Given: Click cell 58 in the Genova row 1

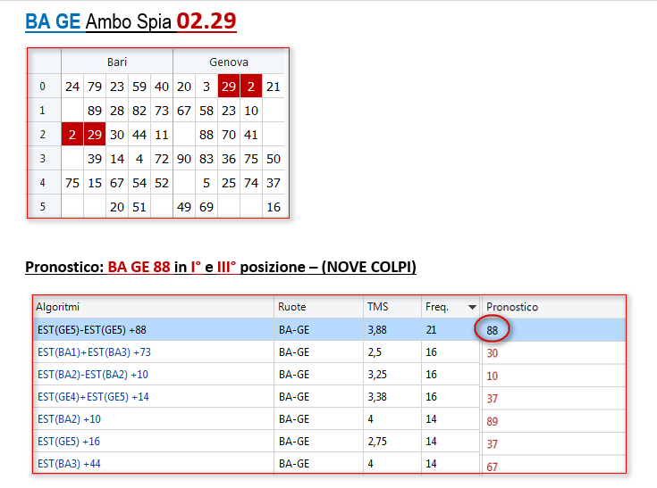Looking at the screenshot, I should click(206, 111).
